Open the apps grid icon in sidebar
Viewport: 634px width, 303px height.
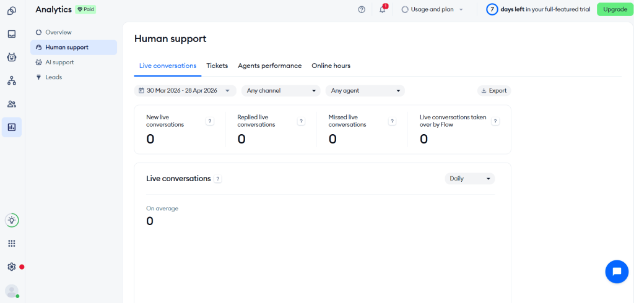click(12, 243)
